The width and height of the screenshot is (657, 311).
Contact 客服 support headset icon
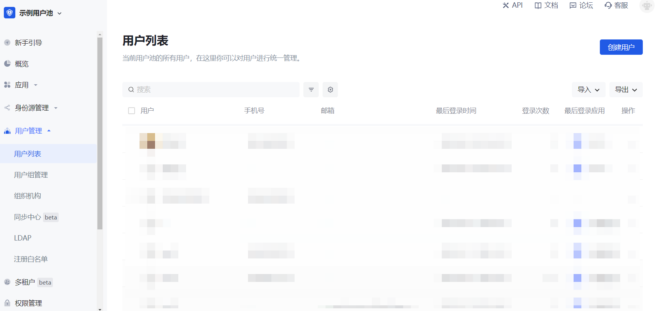(608, 5)
